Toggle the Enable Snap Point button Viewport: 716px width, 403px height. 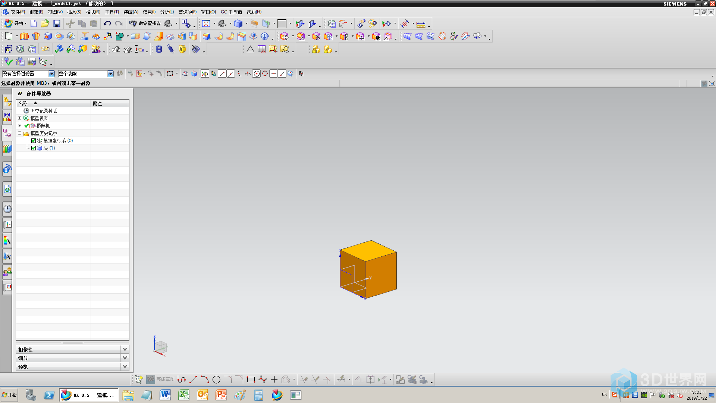pos(205,74)
